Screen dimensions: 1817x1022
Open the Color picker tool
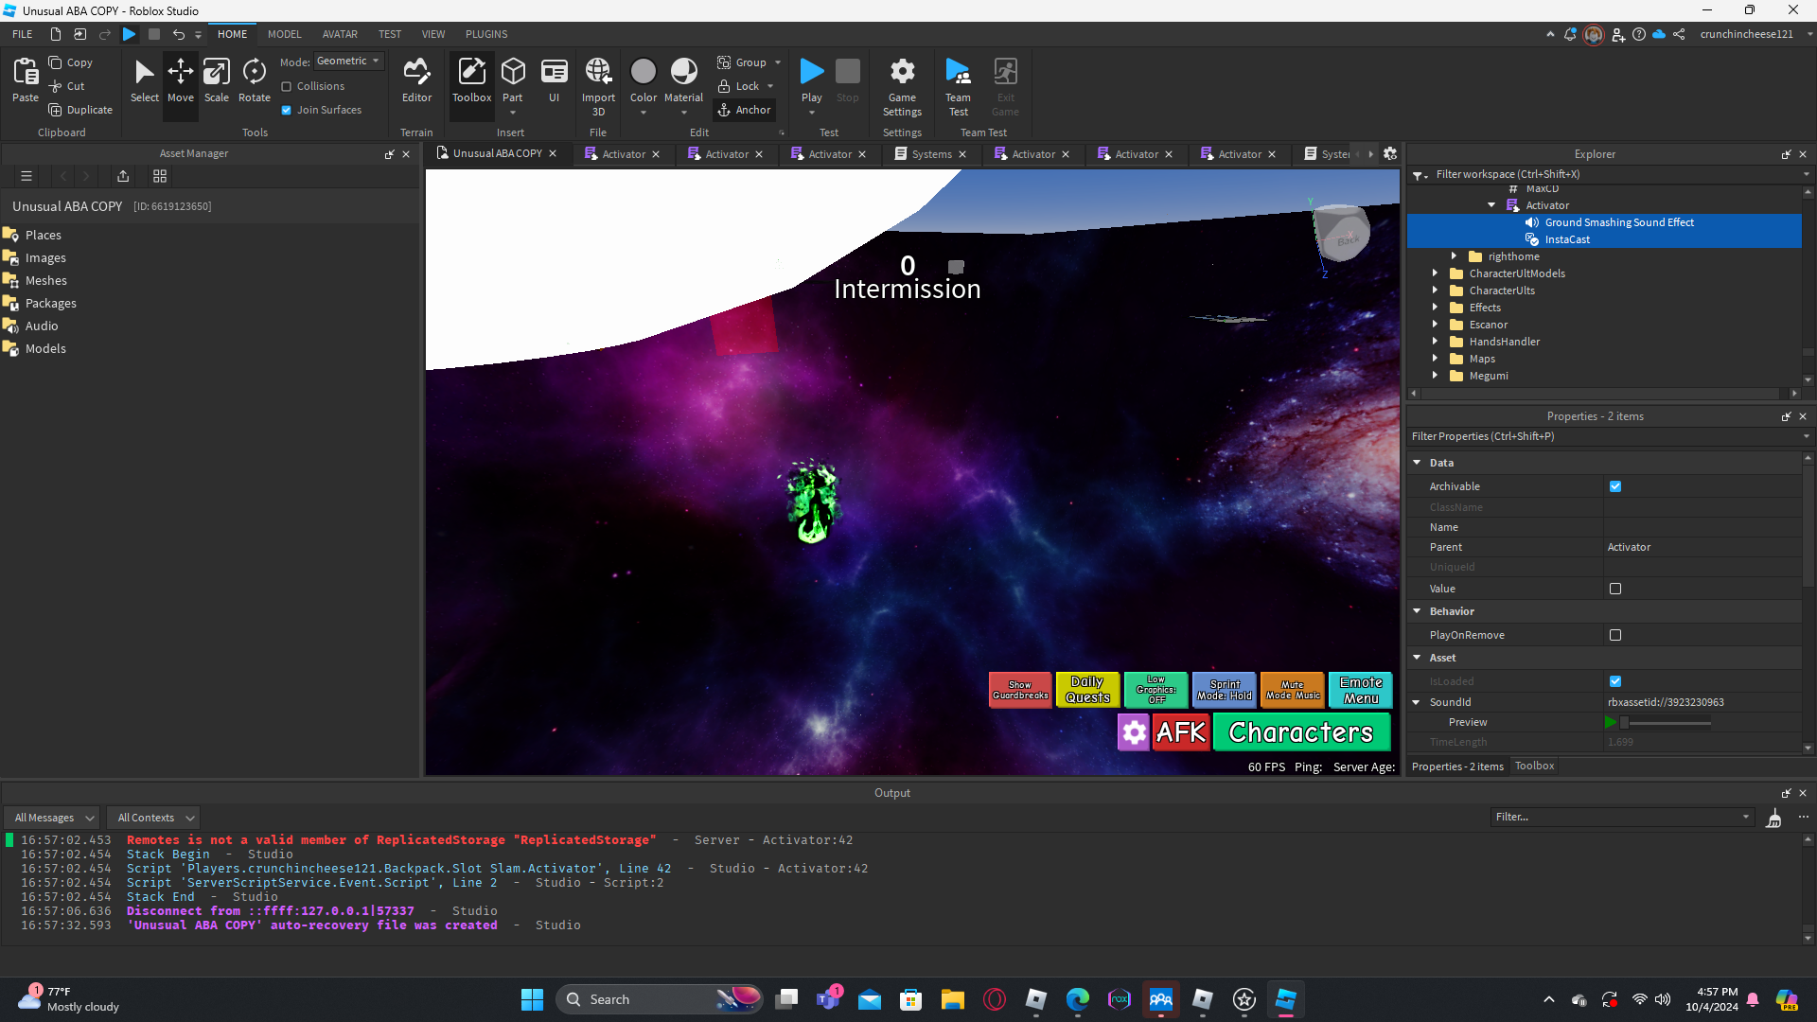click(x=644, y=79)
